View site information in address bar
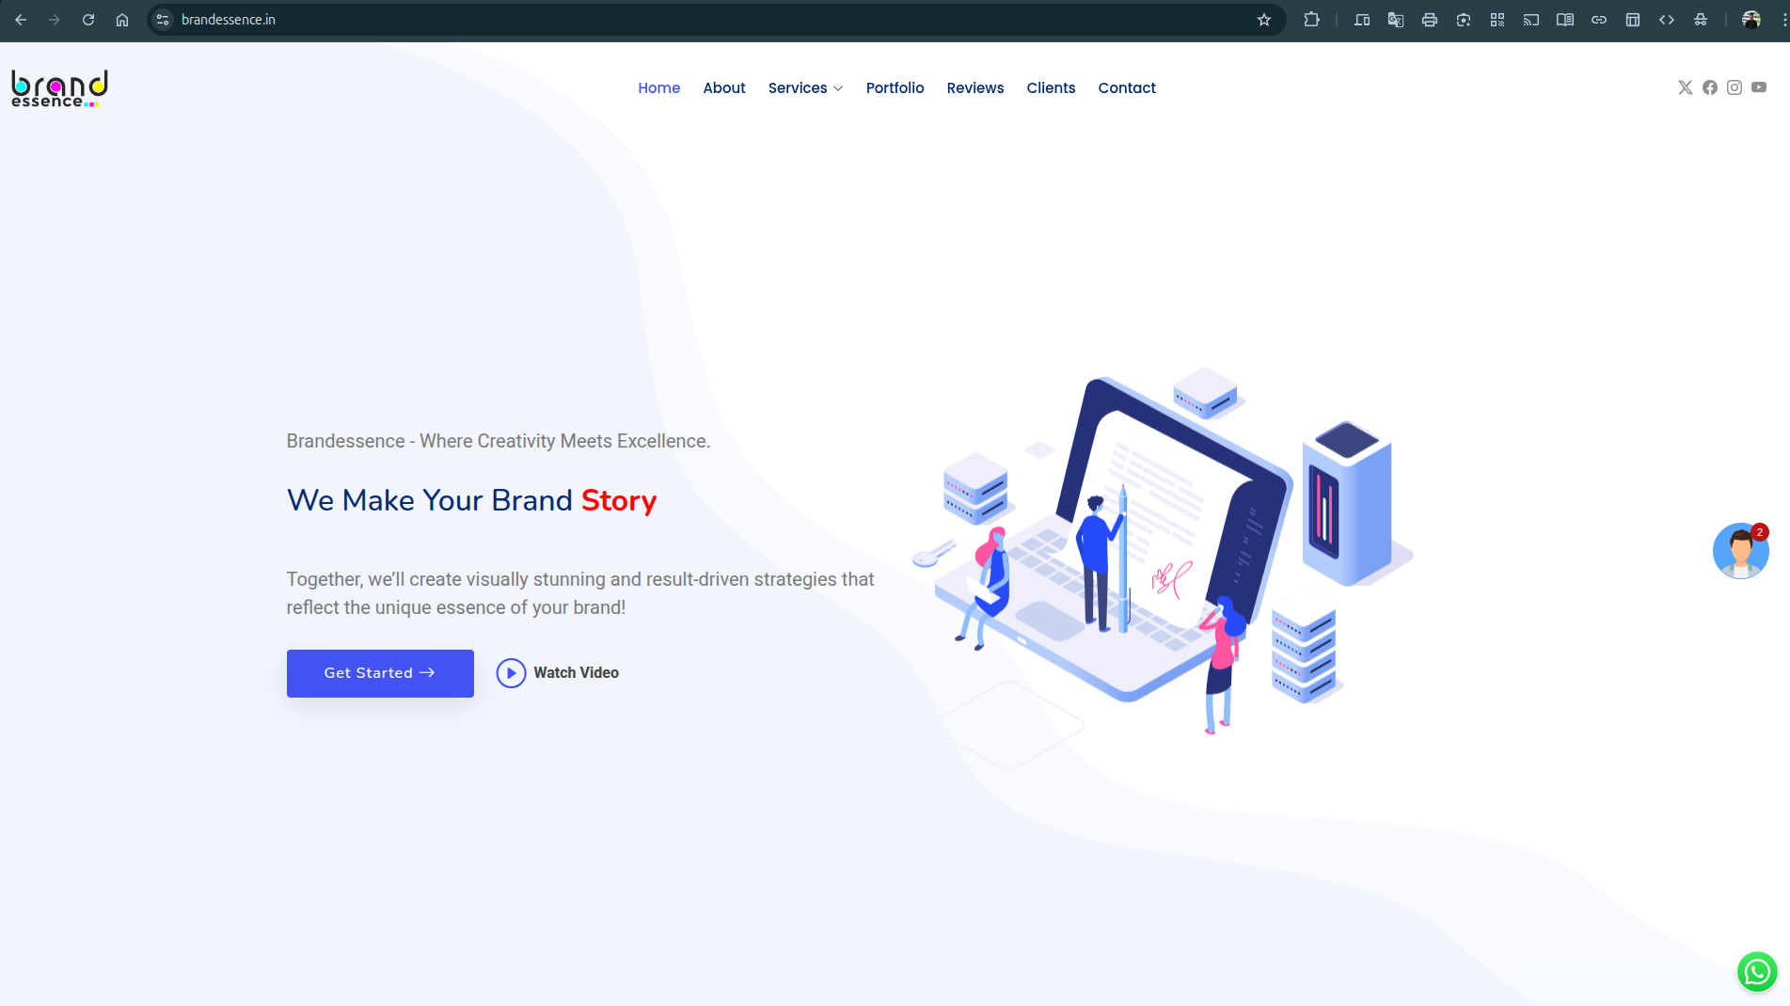The height and width of the screenshot is (1006, 1790). click(x=163, y=20)
